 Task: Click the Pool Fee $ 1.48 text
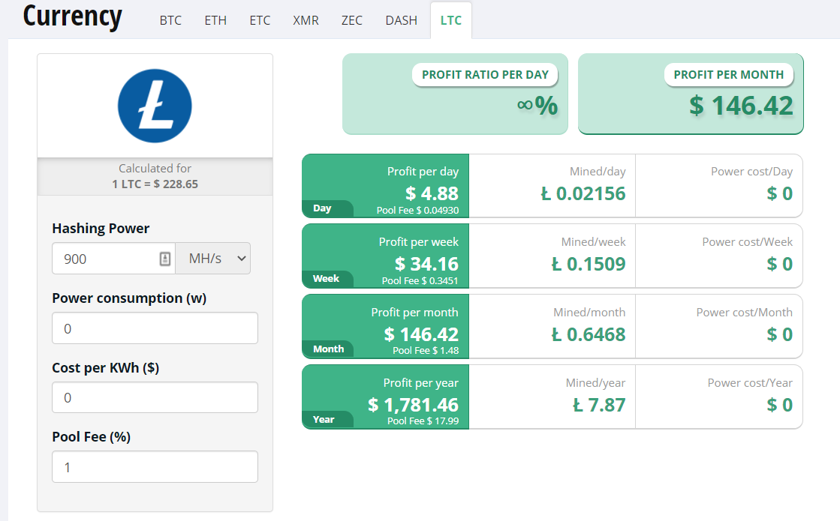(x=426, y=350)
